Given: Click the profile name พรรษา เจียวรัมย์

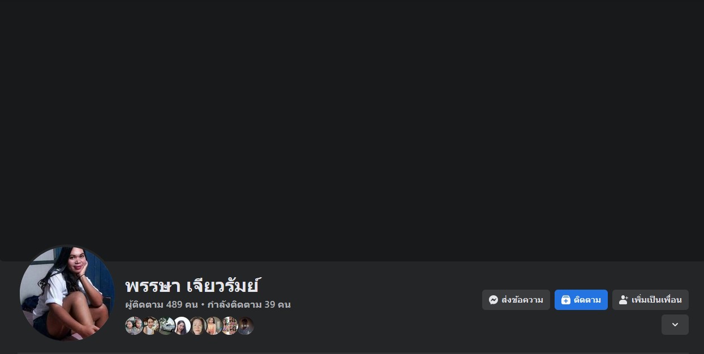Looking at the screenshot, I should coord(192,285).
